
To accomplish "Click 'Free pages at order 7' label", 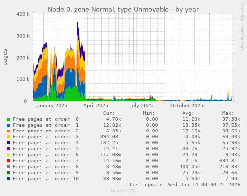I will coord(46,161).
